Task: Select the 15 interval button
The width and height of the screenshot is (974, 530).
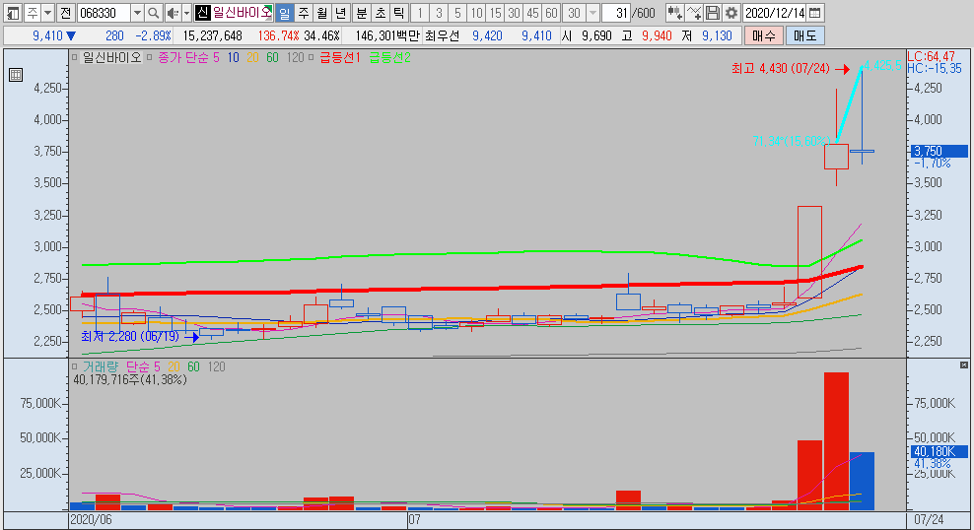Action: (x=495, y=13)
